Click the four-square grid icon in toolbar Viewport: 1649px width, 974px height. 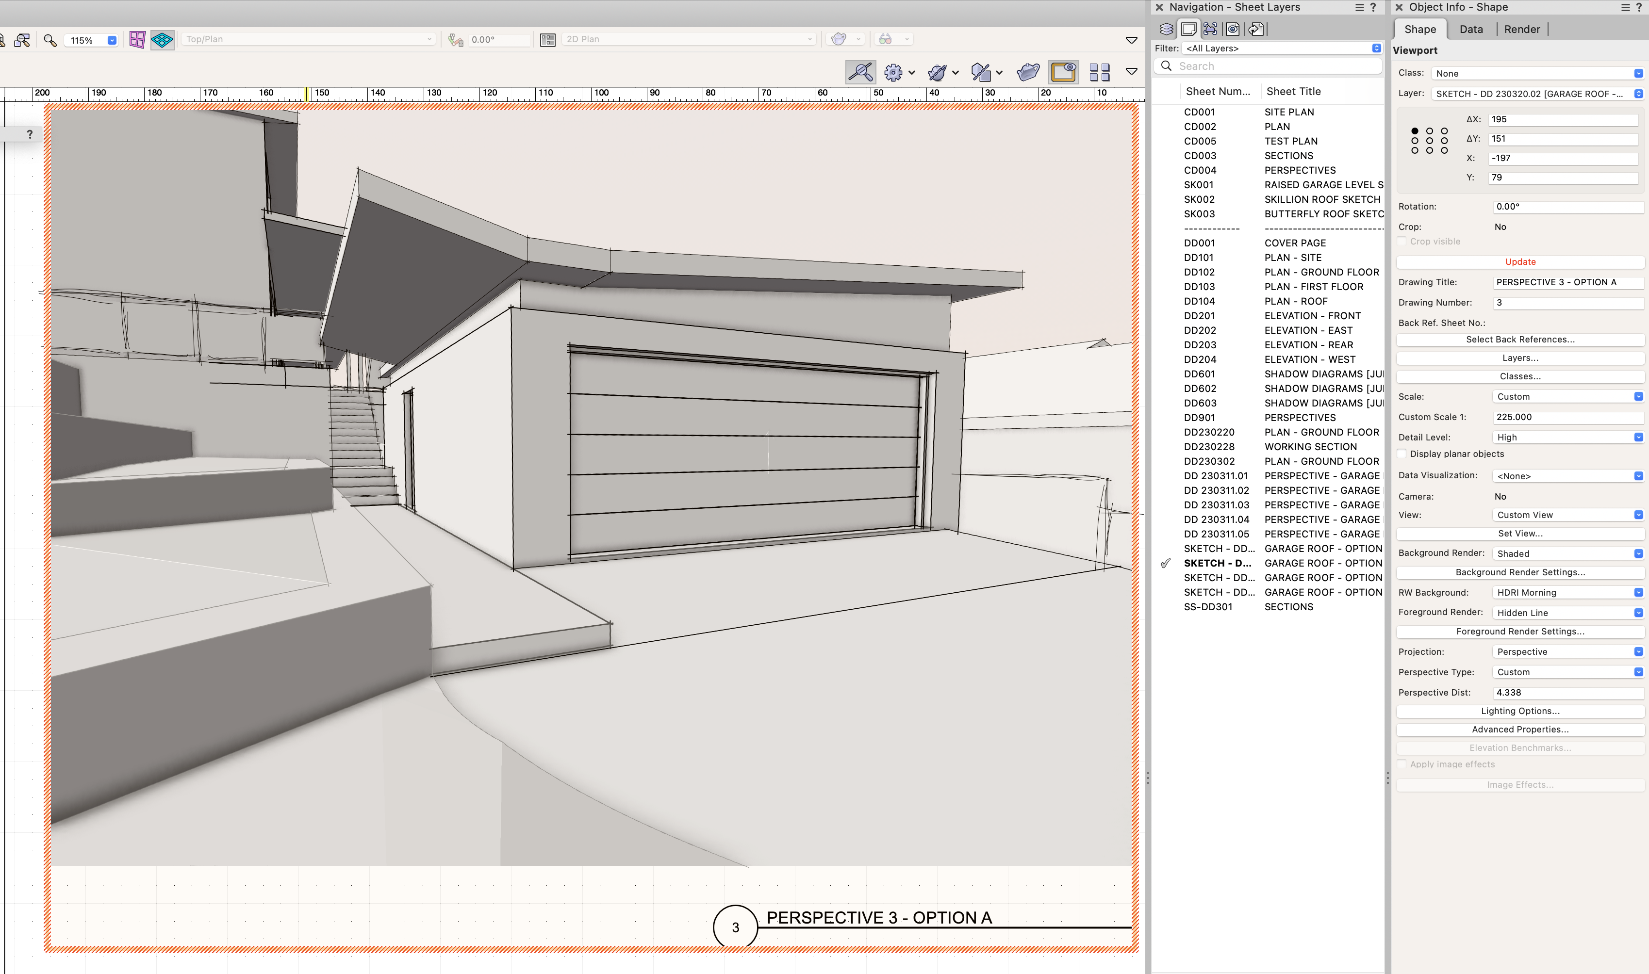(1099, 71)
